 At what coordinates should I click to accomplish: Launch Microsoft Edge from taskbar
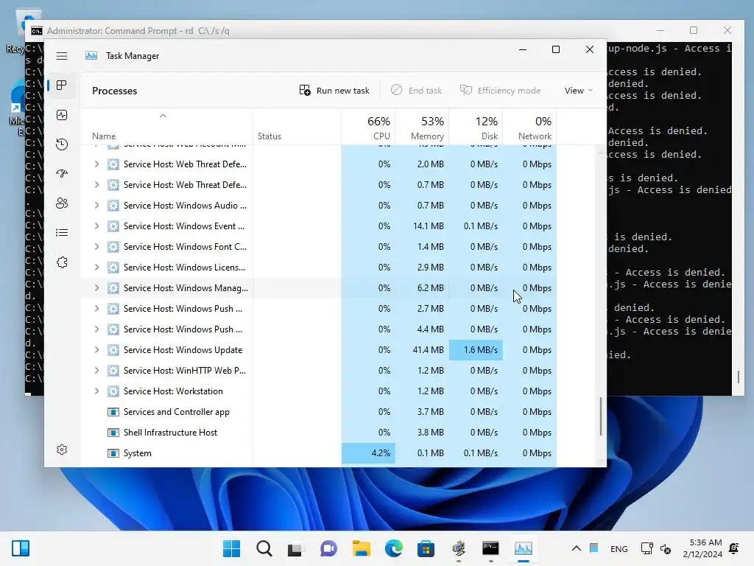[x=394, y=548]
